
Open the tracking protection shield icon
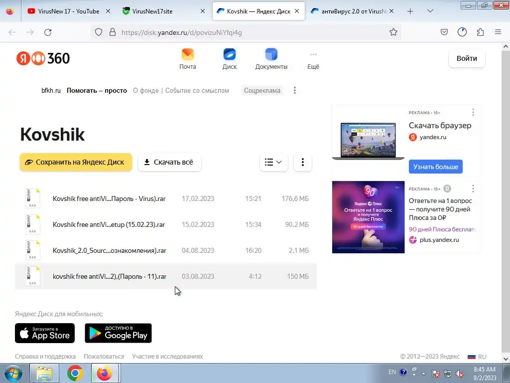tap(99, 32)
